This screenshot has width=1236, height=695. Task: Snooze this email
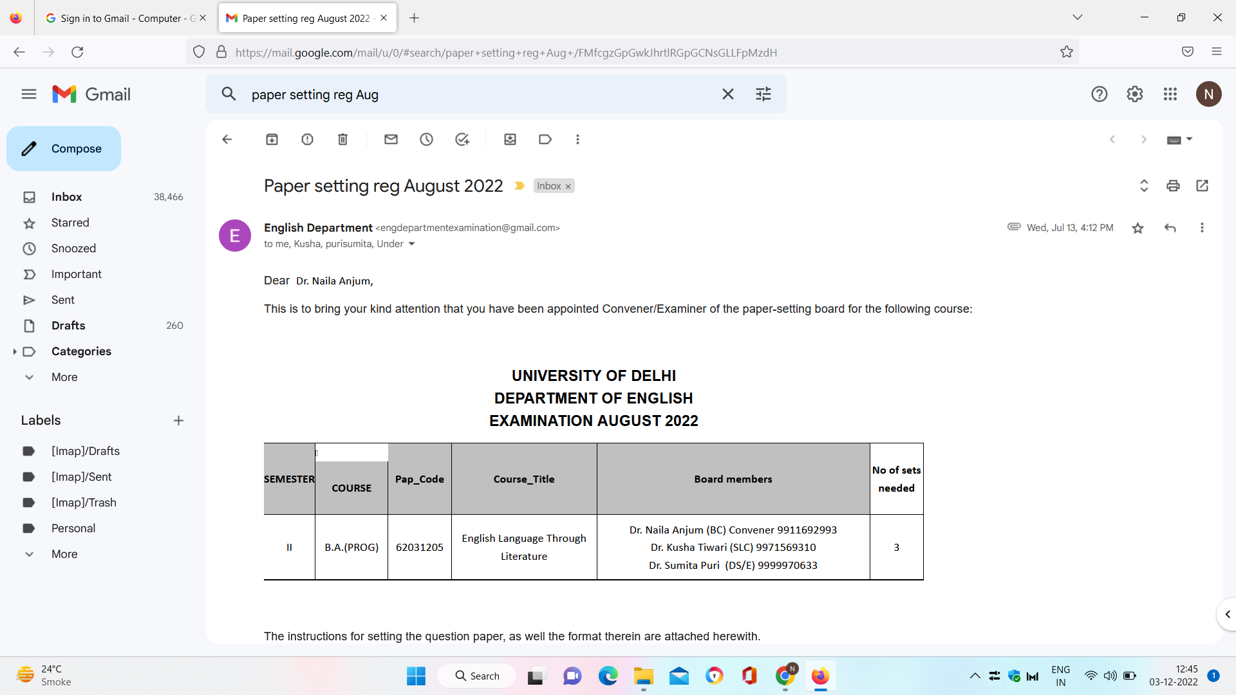pos(426,140)
